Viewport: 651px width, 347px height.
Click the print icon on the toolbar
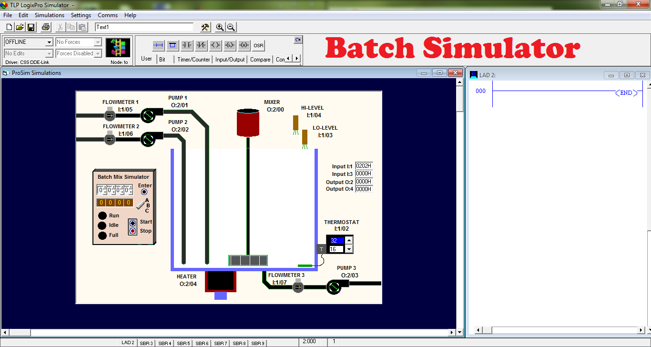[x=45, y=27]
